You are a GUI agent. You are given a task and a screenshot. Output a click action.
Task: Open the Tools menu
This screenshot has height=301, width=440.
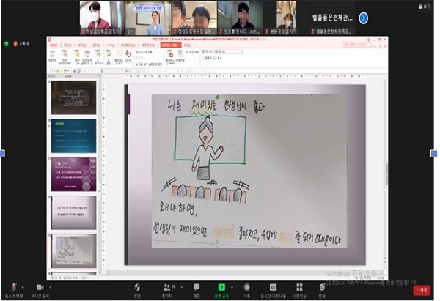[x=187, y=45]
